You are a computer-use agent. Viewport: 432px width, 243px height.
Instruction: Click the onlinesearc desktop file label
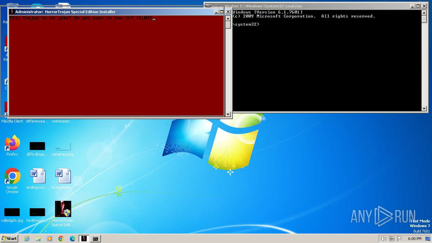point(63,121)
